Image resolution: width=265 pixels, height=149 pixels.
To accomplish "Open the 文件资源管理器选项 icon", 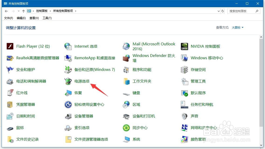I will (x=68, y=139).
